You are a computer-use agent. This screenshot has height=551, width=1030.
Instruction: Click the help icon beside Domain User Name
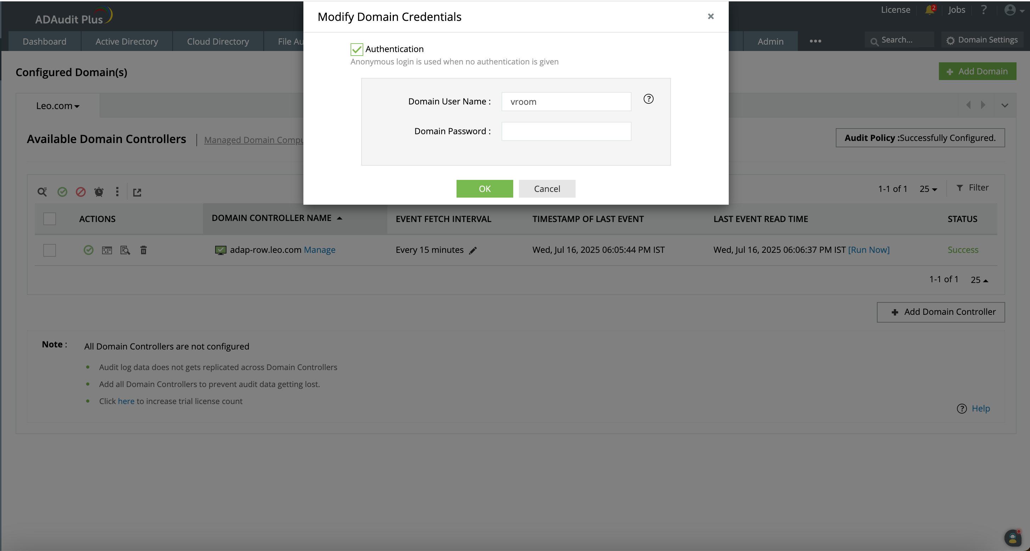tap(648, 99)
